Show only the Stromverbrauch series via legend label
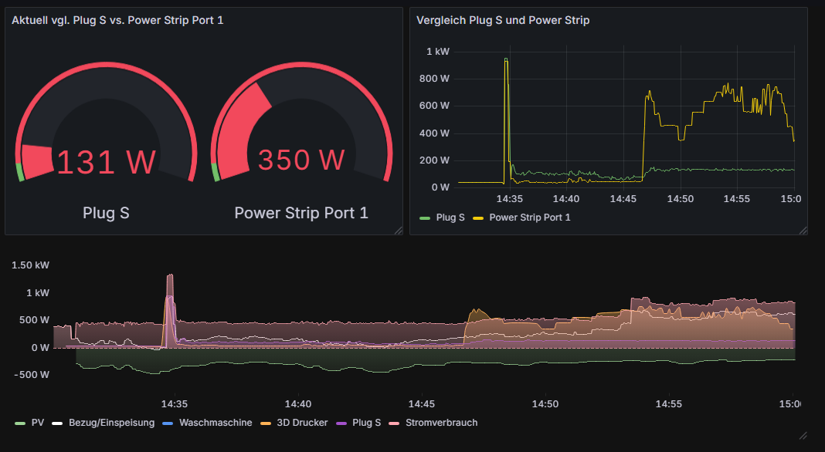Image resolution: width=825 pixels, height=452 pixels. tap(441, 423)
